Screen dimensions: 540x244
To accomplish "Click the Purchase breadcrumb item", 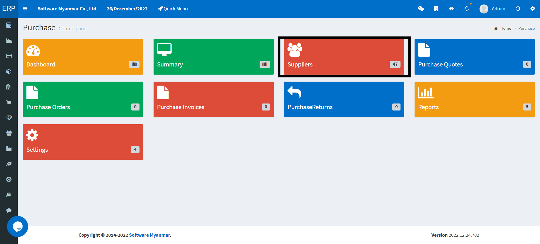I will click(526, 28).
